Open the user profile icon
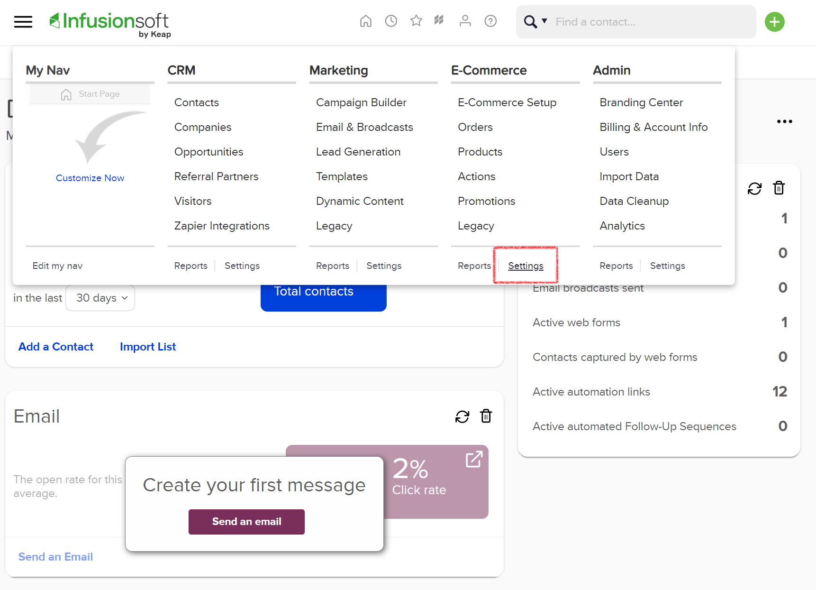Screen dimensions: 816x590 click(465, 21)
